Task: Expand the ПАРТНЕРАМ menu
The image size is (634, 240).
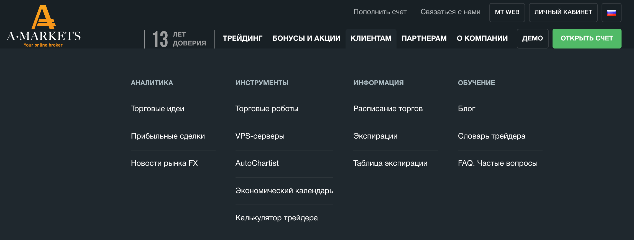Action: [x=424, y=38]
